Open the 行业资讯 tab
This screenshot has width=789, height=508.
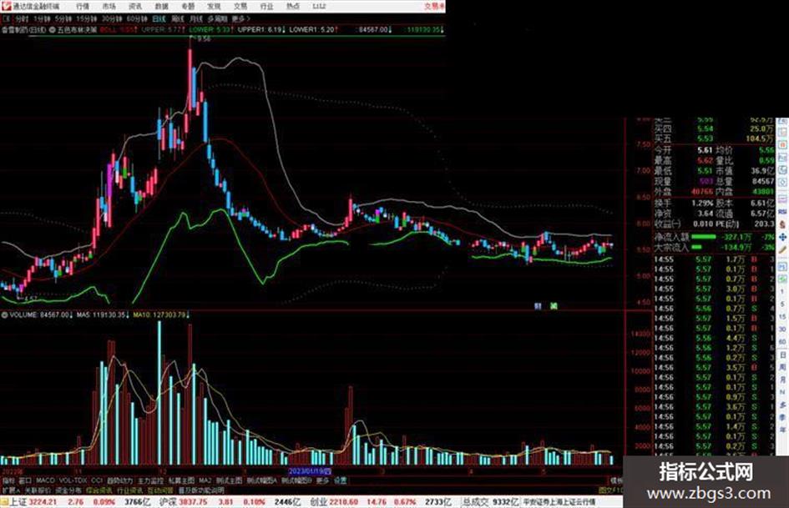coord(129,490)
